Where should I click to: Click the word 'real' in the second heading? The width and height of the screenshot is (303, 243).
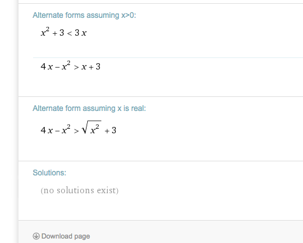(138, 108)
